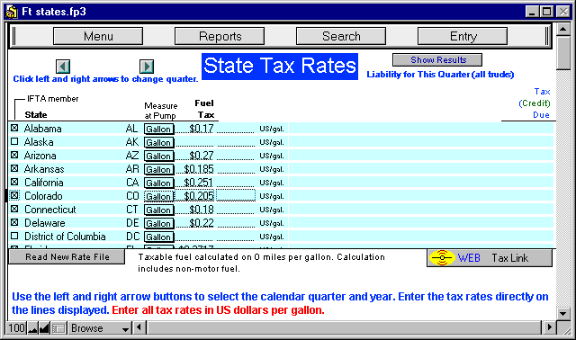Click vertical scrollbar down arrow
Image resolution: width=576 pixels, height=340 pixels.
pos(562,314)
